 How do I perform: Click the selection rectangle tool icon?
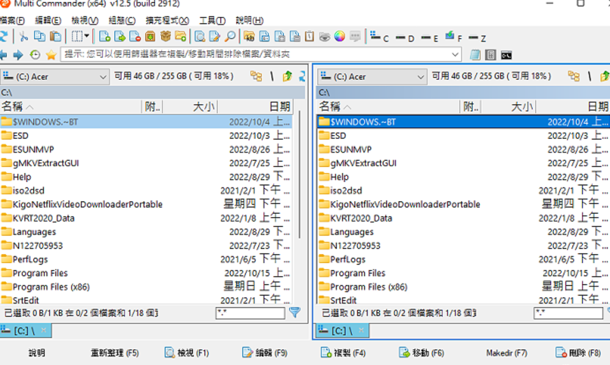(x=76, y=36)
